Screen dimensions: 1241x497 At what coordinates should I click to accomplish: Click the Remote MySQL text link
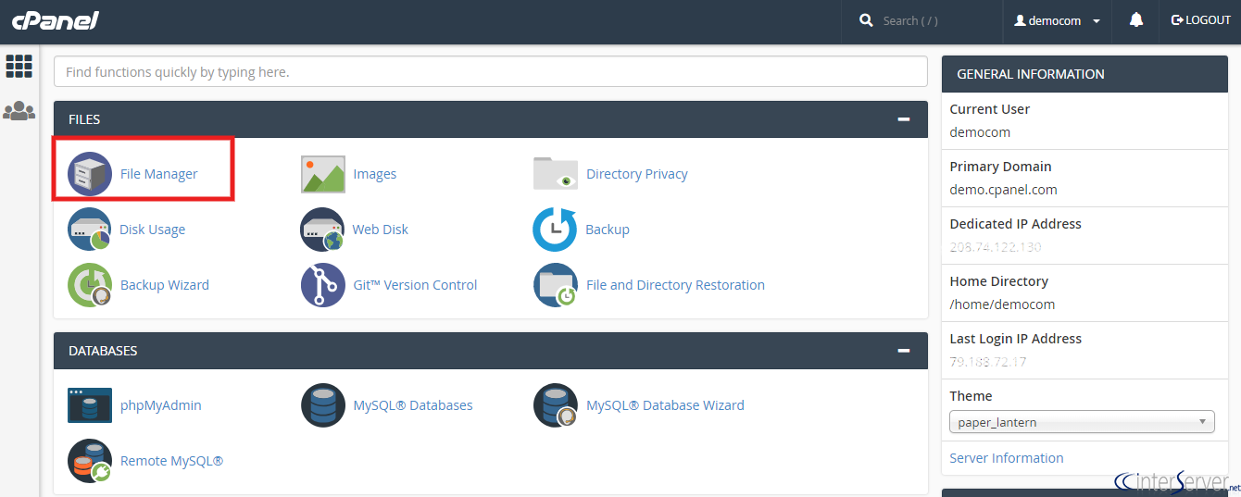[x=171, y=461]
